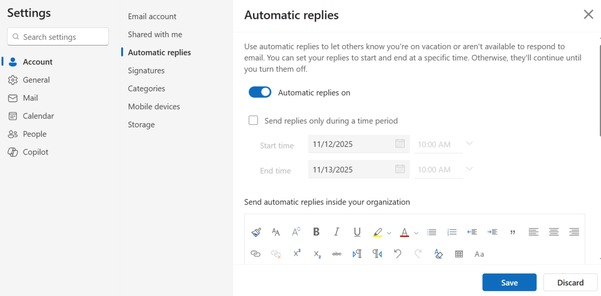Image resolution: width=601 pixels, height=296 pixels.
Task: Click the Undo icon in the editor
Action: (398, 254)
